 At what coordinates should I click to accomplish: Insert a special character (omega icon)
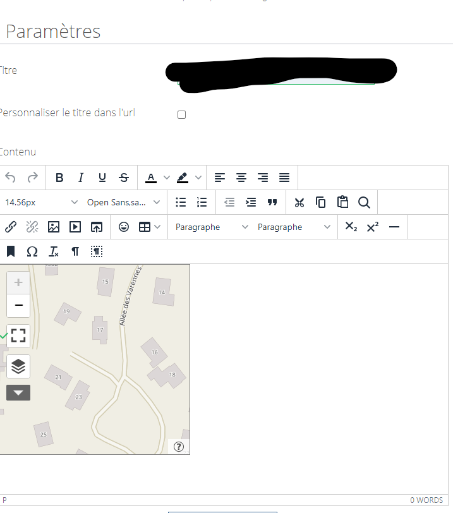point(32,251)
